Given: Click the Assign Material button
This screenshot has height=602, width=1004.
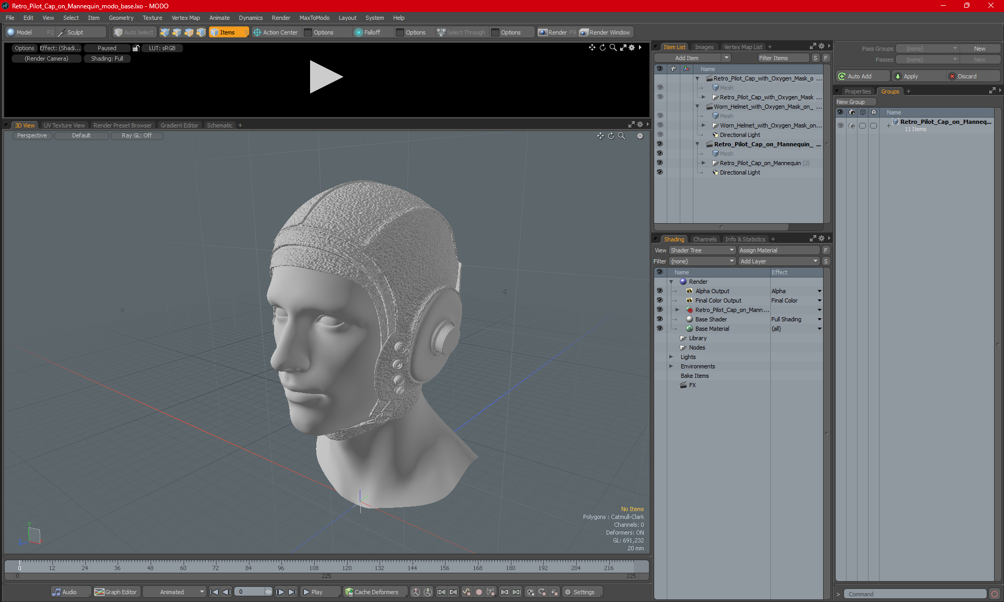Looking at the screenshot, I should point(779,250).
